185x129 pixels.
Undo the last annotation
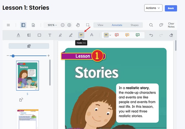(x=151, y=35)
